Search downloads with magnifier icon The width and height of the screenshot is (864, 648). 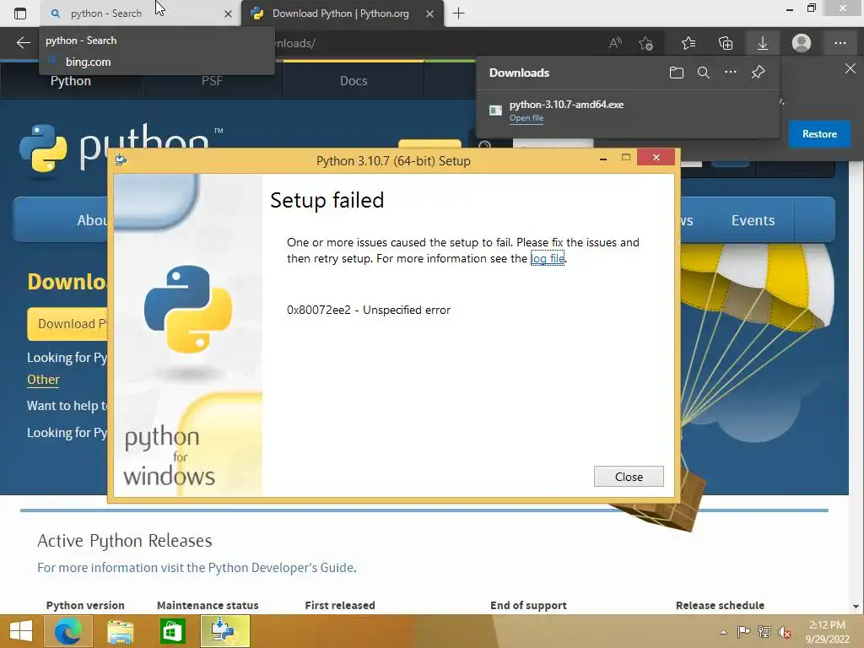tap(704, 73)
